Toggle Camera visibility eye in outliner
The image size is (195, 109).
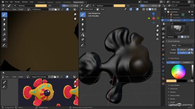point(192,15)
